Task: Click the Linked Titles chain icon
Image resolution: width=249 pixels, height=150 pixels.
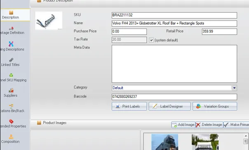Action: tap(11, 60)
